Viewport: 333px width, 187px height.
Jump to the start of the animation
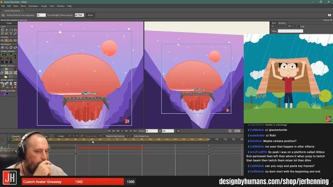[109, 131]
